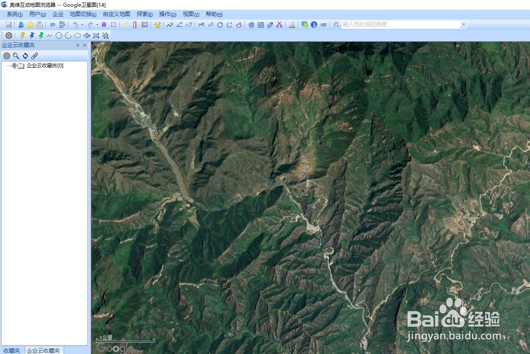The image size is (530, 354).
Task: Open the 企业 menu
Action: click(x=58, y=14)
